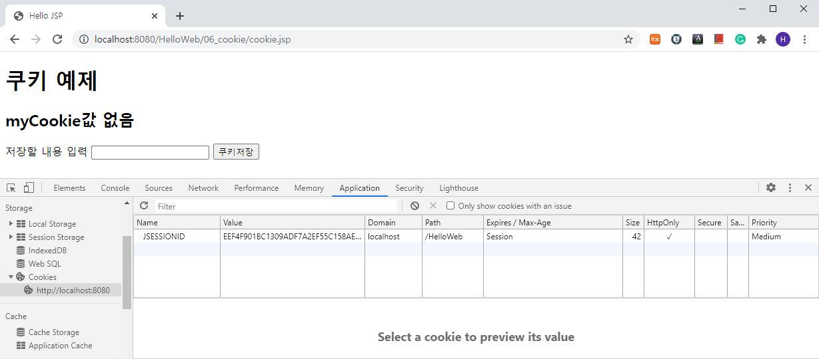
Task: Open the Network tab
Action: point(203,188)
